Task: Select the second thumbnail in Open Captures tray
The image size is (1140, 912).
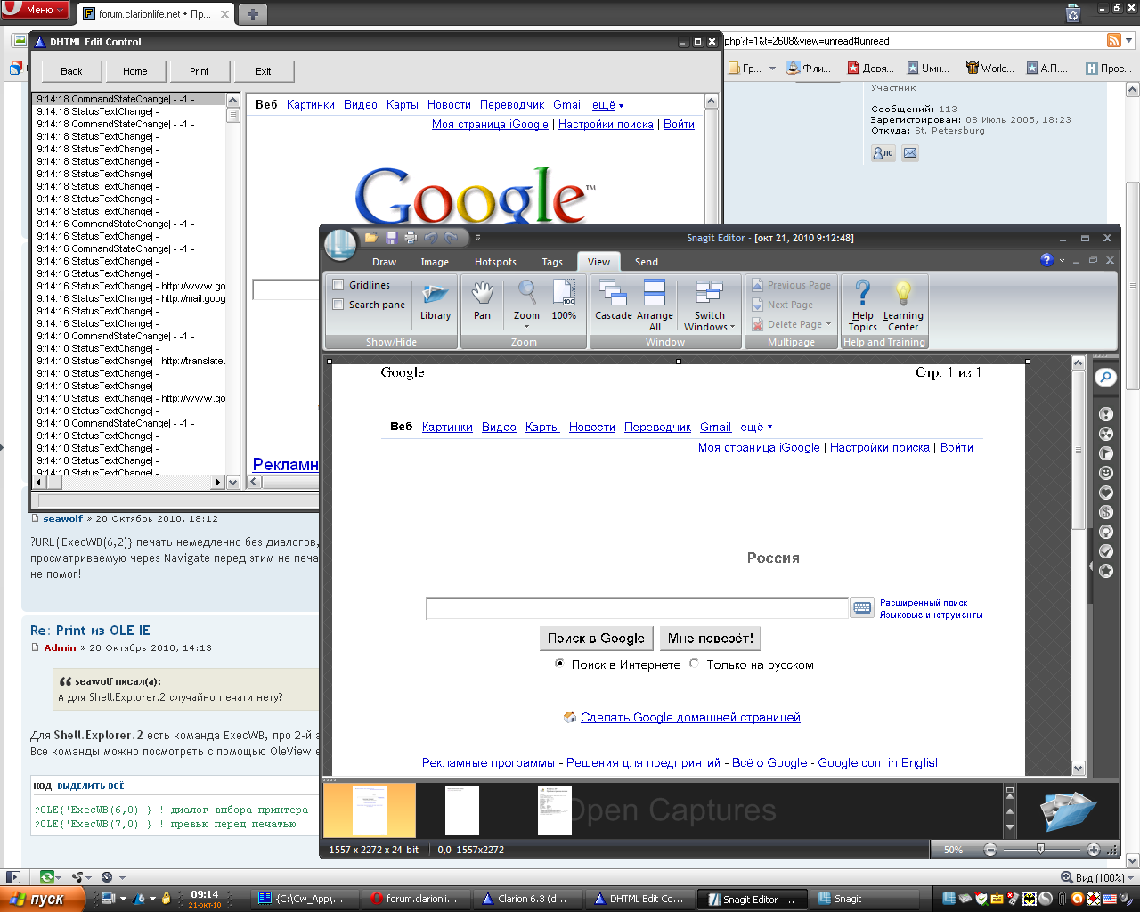Action: click(462, 810)
